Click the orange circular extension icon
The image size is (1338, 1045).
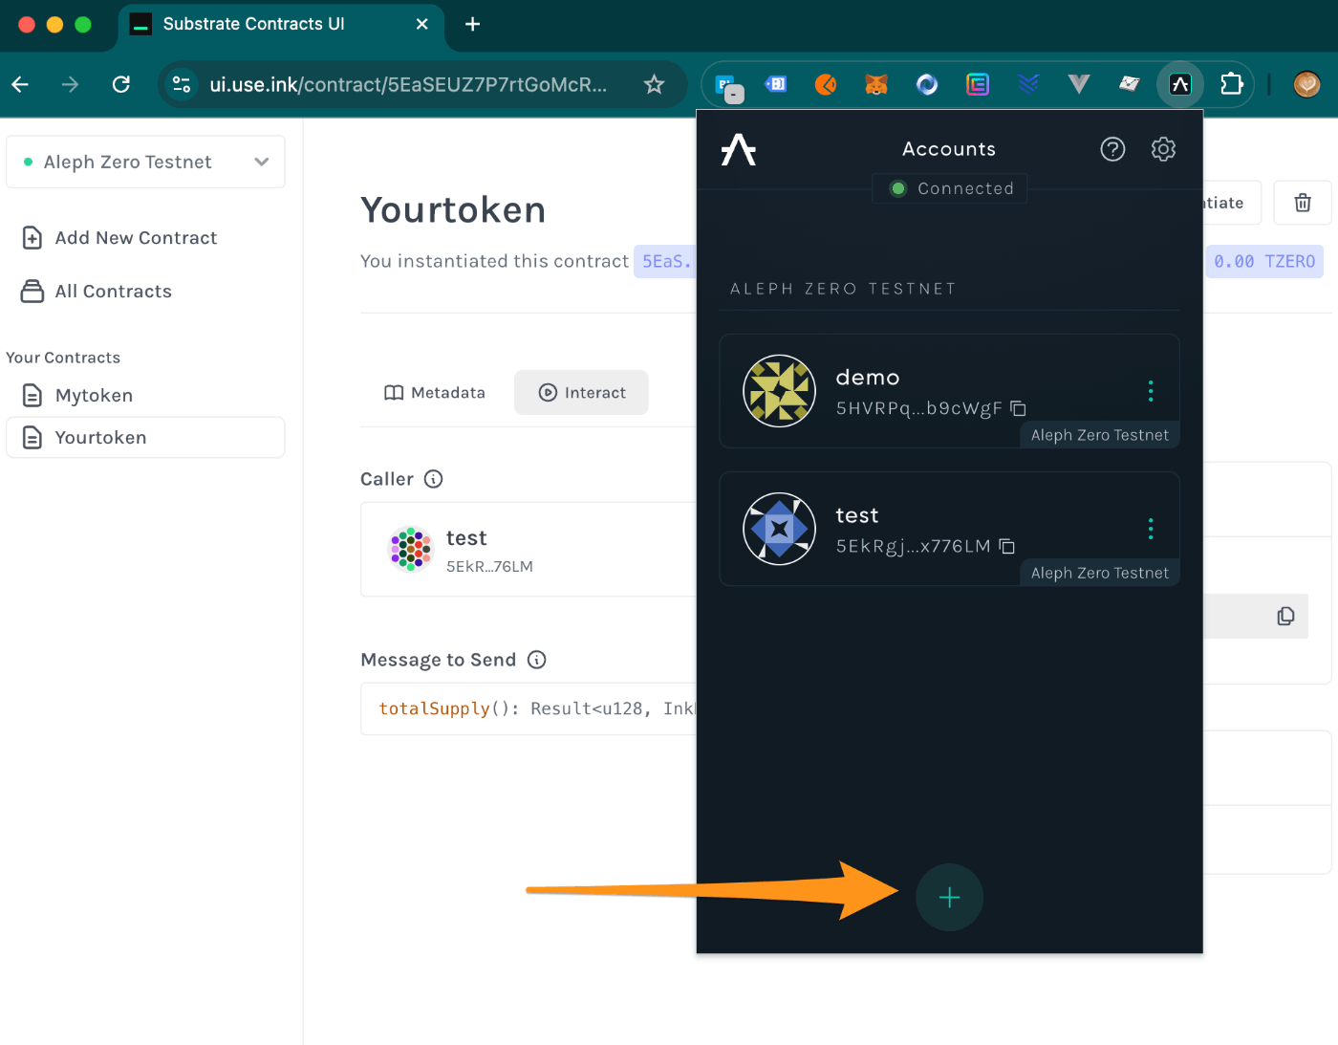point(826,84)
